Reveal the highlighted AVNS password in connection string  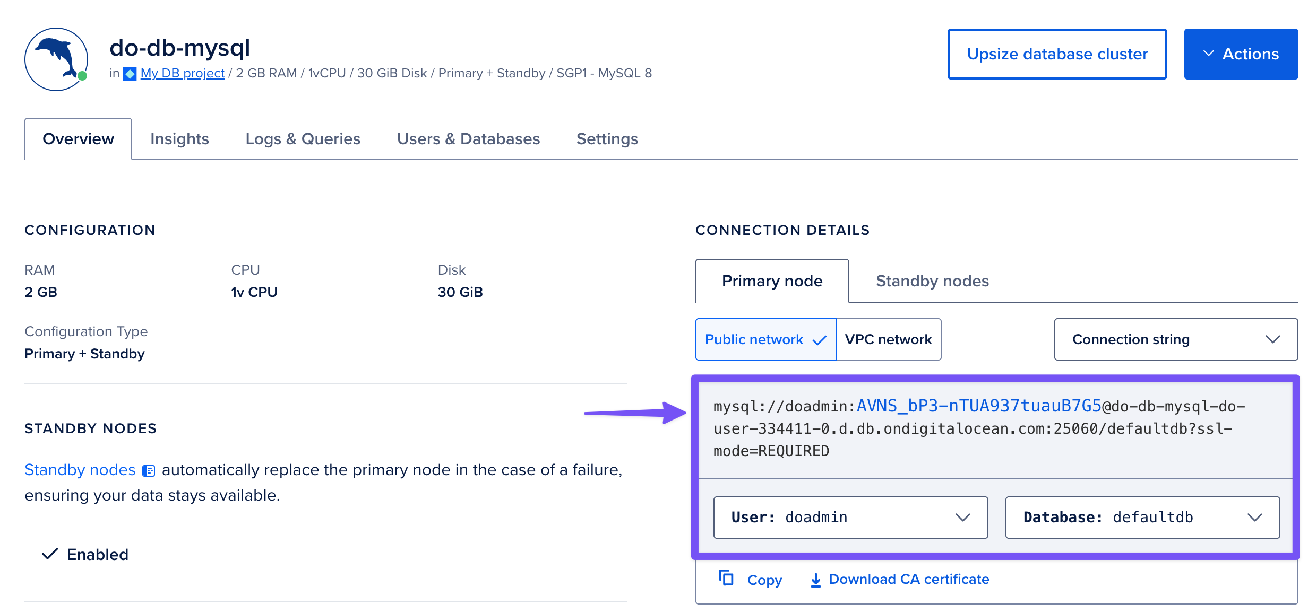tap(979, 406)
